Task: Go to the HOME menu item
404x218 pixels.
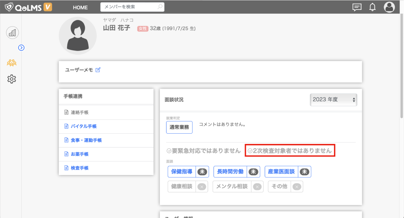Action: coord(80,7)
